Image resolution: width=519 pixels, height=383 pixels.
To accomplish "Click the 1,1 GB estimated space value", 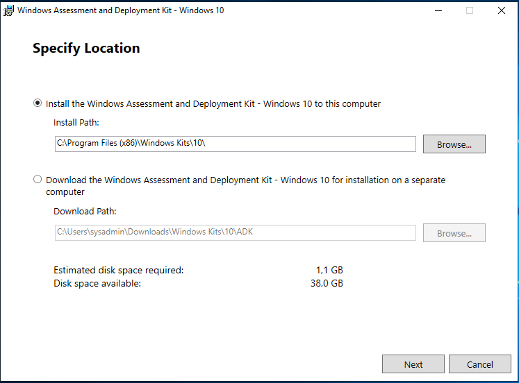I will pos(329,270).
